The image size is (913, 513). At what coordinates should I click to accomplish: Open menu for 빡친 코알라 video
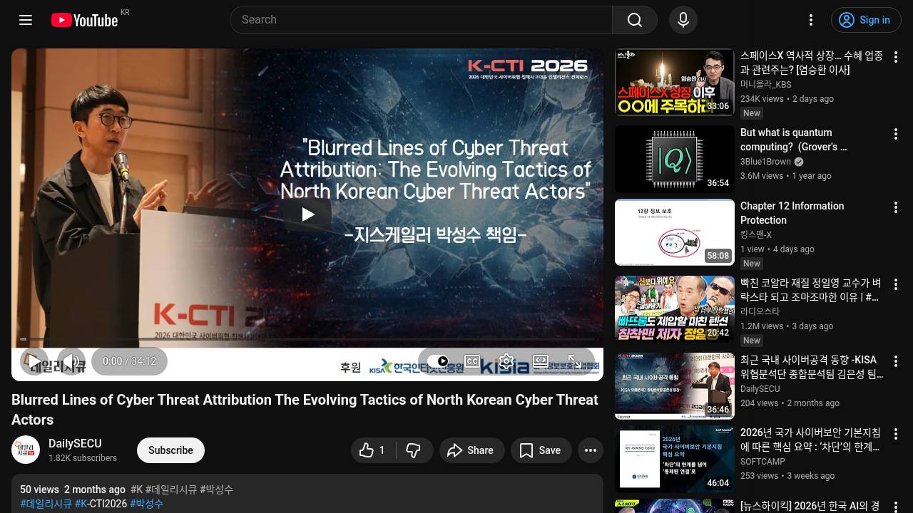click(x=896, y=284)
